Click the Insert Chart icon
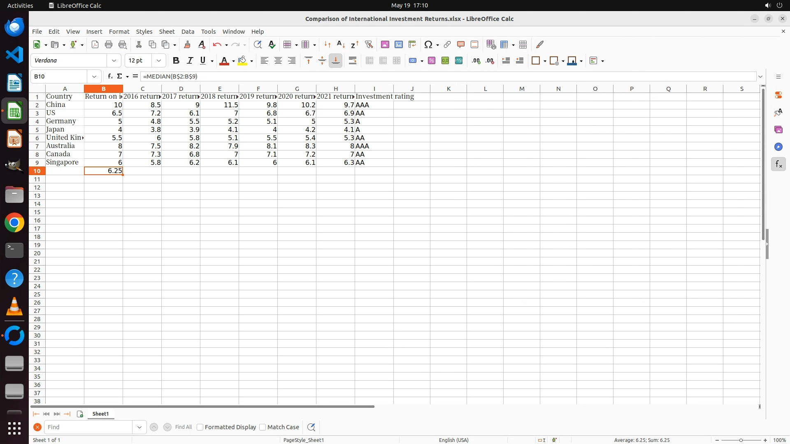 pyautogui.click(x=398, y=44)
